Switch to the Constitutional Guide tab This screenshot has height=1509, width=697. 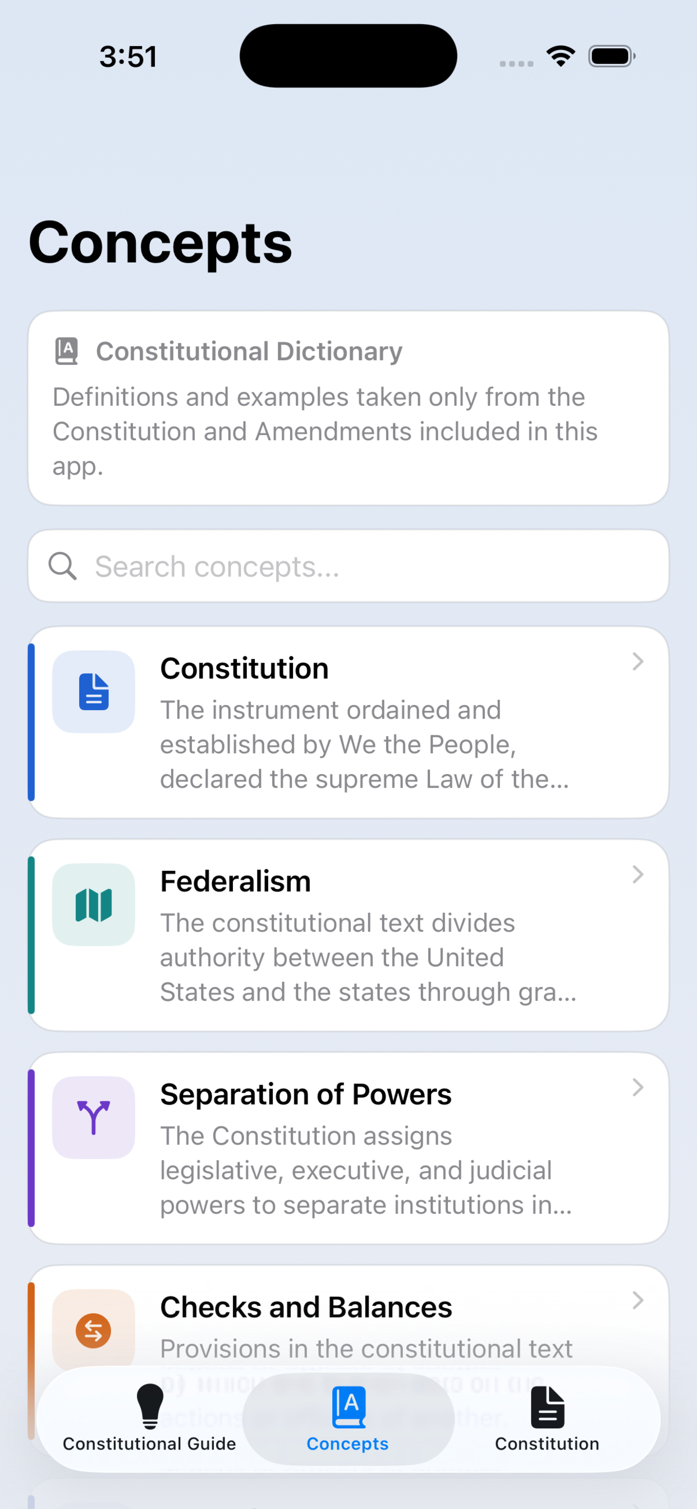(150, 1419)
